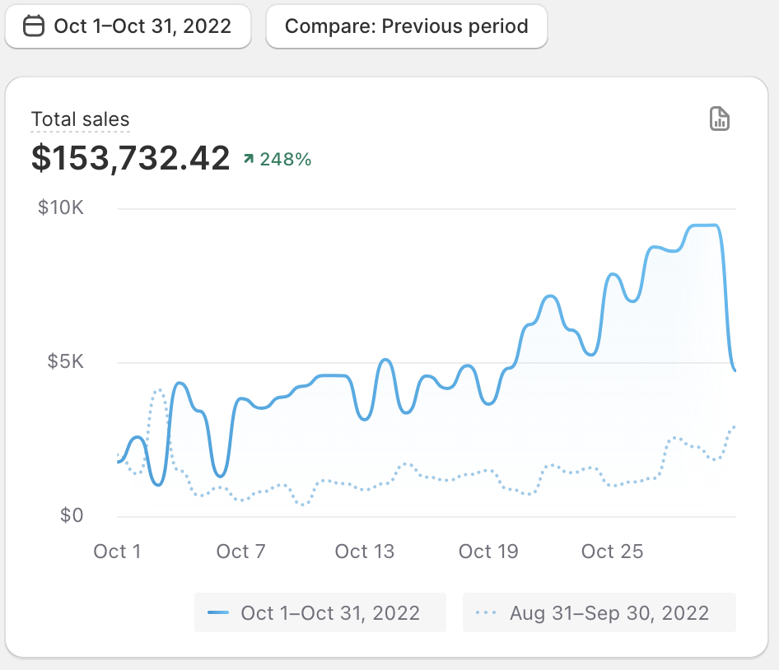Click the $5K y-axis label
Viewport: 779px width, 670px height.
(x=65, y=361)
